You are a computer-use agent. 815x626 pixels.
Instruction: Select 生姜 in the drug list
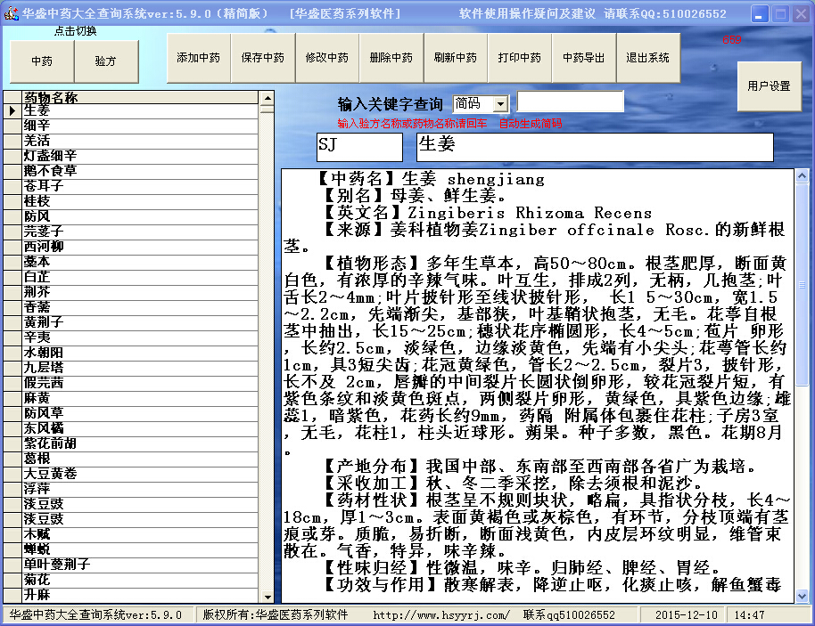(140, 110)
